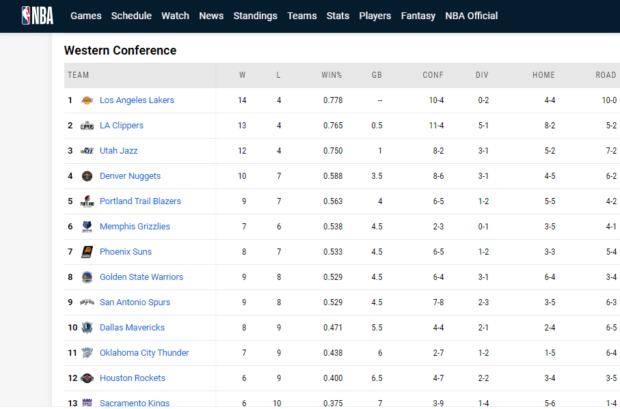
Task: Open the Players page
Action: coord(375,16)
